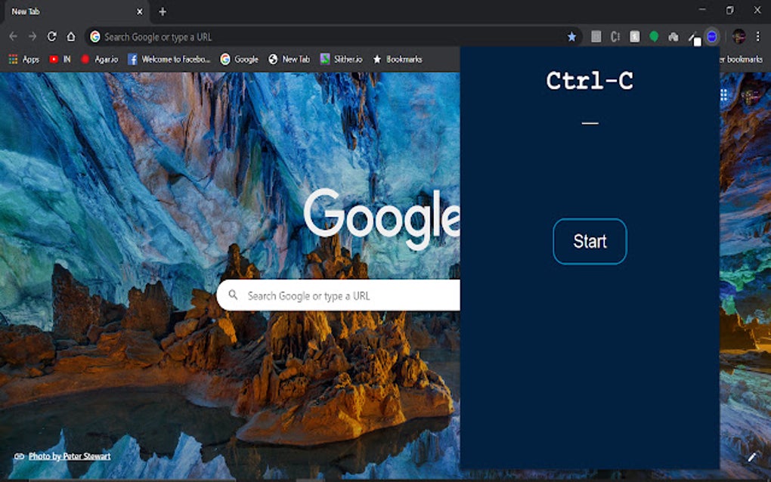Click the Home icon next to the address bar
The height and width of the screenshot is (482, 771).
(71, 36)
